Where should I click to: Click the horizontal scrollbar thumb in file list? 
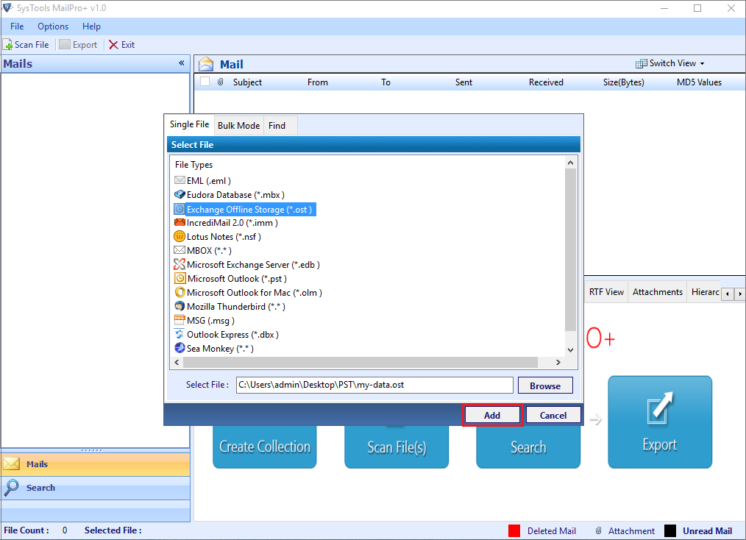tap(360, 363)
